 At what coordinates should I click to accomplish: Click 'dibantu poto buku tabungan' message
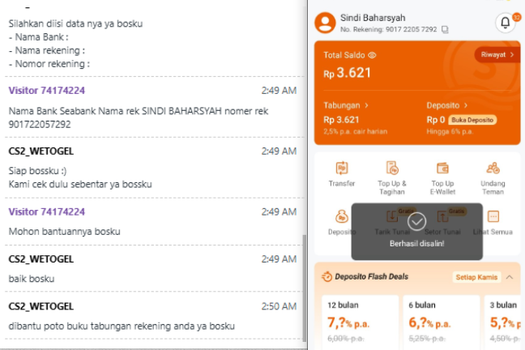tap(122, 327)
